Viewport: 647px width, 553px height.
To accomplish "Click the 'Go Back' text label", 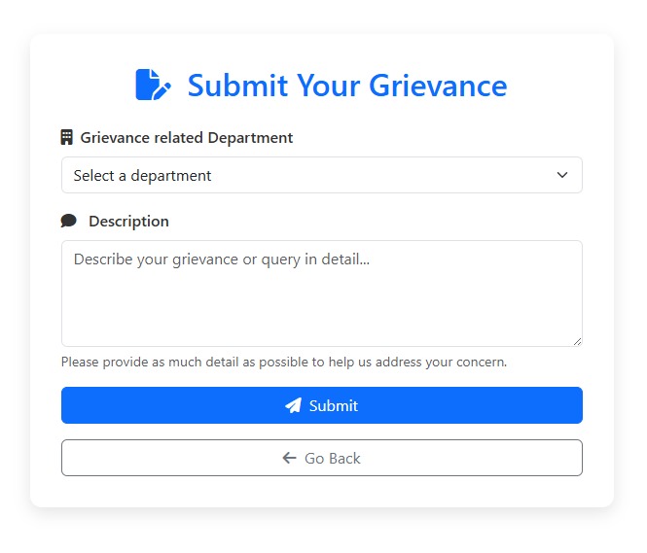I will tap(333, 459).
